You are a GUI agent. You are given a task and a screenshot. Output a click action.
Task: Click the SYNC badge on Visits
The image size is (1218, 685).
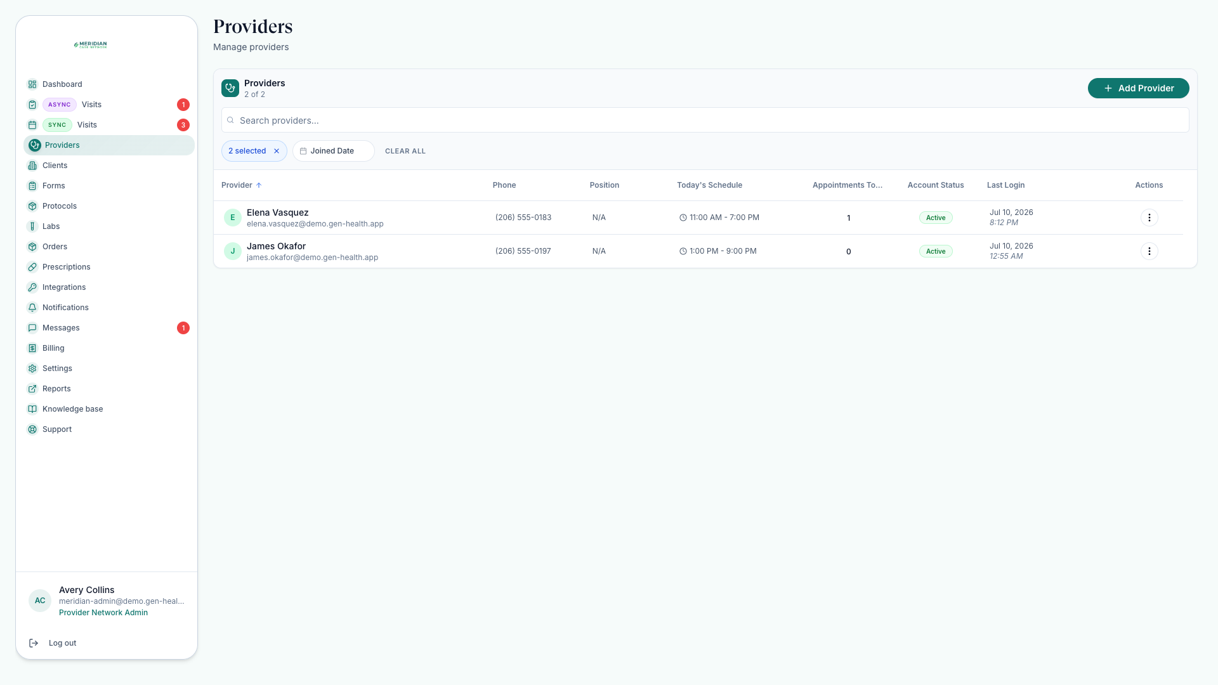click(57, 125)
